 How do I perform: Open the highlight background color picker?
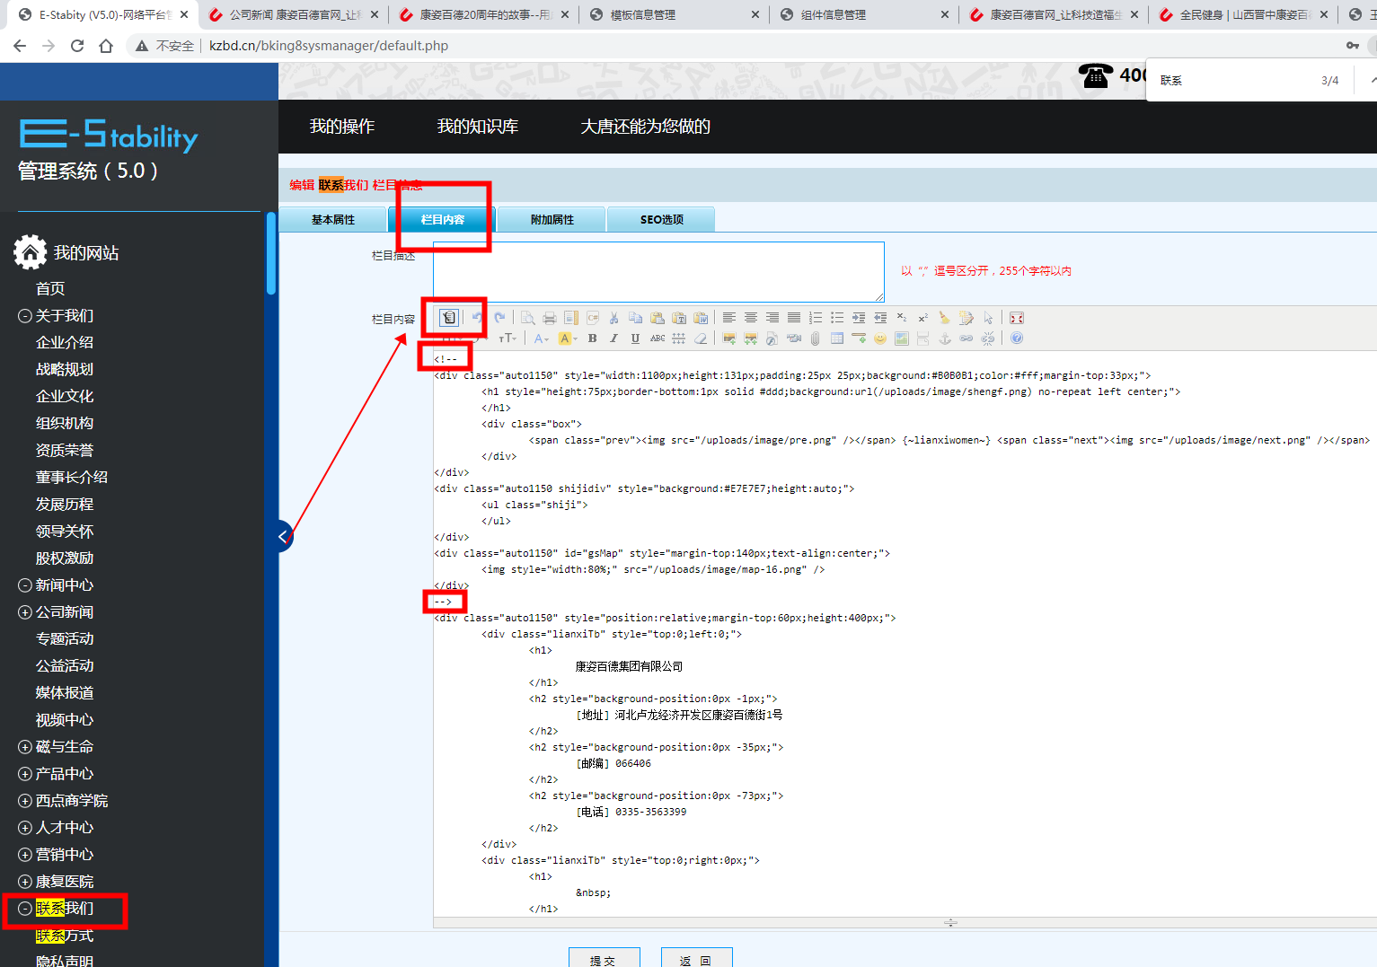(566, 338)
